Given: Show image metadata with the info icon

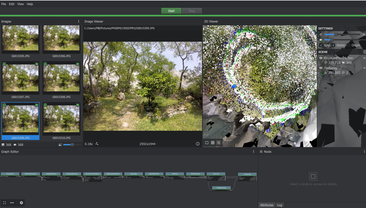Looking at the screenshot, I should coord(198,144).
